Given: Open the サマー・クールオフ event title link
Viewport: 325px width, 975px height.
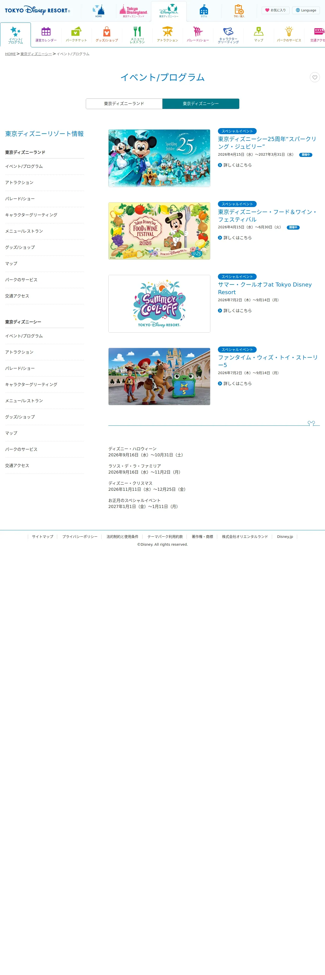Looking at the screenshot, I should [265, 288].
